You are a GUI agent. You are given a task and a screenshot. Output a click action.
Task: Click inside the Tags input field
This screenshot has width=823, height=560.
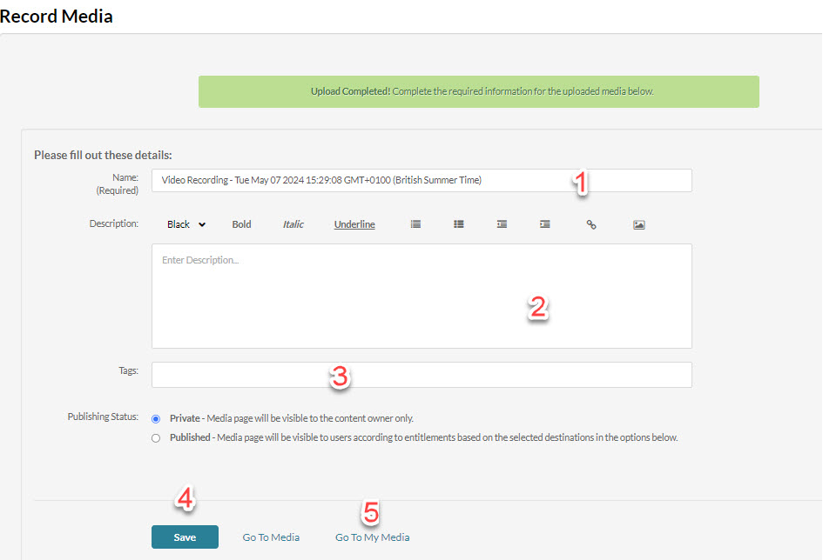(x=422, y=374)
